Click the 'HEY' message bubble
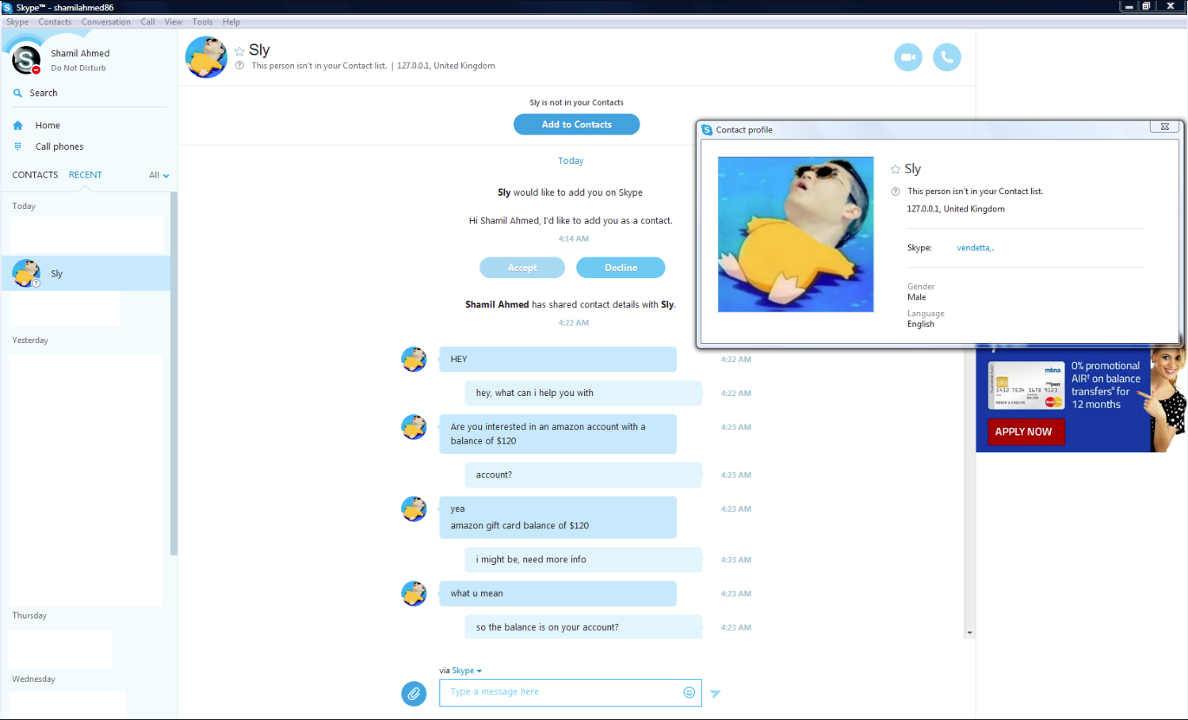This screenshot has height=720, width=1188. tap(558, 360)
